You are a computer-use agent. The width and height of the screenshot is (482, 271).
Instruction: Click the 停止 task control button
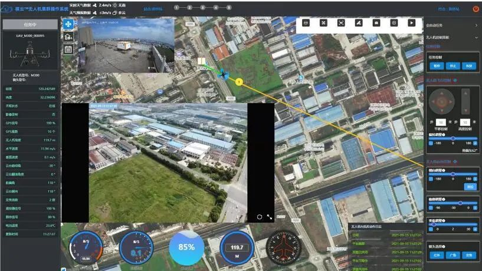(x=453, y=66)
